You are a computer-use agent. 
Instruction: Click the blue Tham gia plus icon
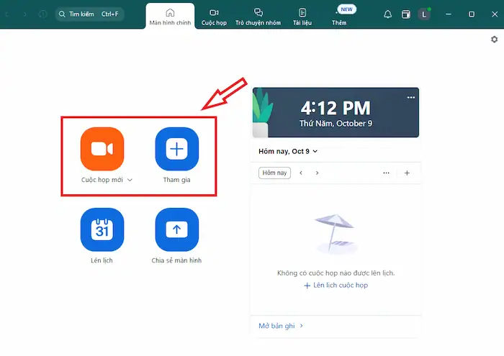pos(176,149)
